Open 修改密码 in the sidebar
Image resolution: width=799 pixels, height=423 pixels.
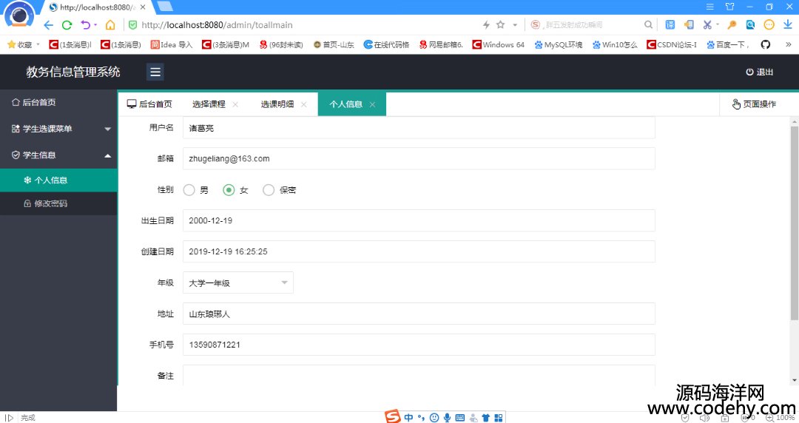coord(50,203)
